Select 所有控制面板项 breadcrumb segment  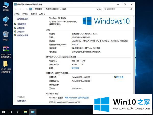52,9
